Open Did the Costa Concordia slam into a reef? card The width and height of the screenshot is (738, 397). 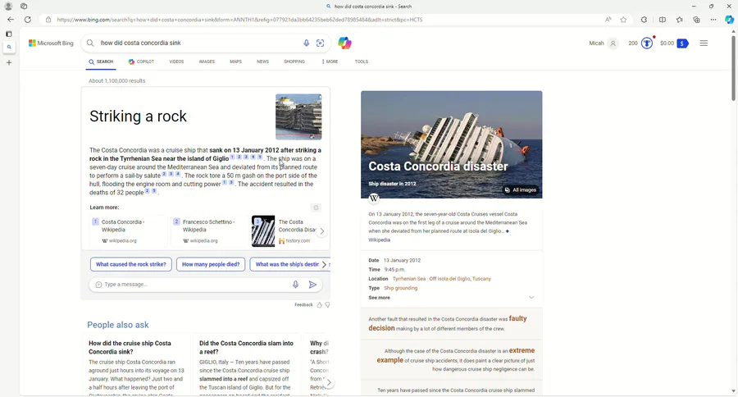[247, 365]
